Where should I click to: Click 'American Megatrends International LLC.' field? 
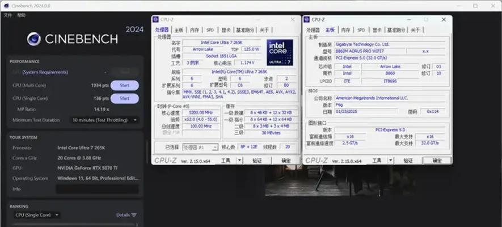pyautogui.click(x=390, y=98)
